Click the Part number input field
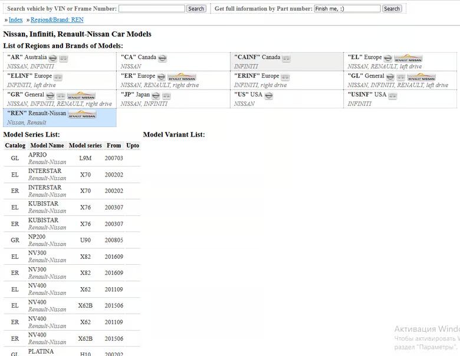The height and width of the screenshot is (356, 460). click(347, 9)
